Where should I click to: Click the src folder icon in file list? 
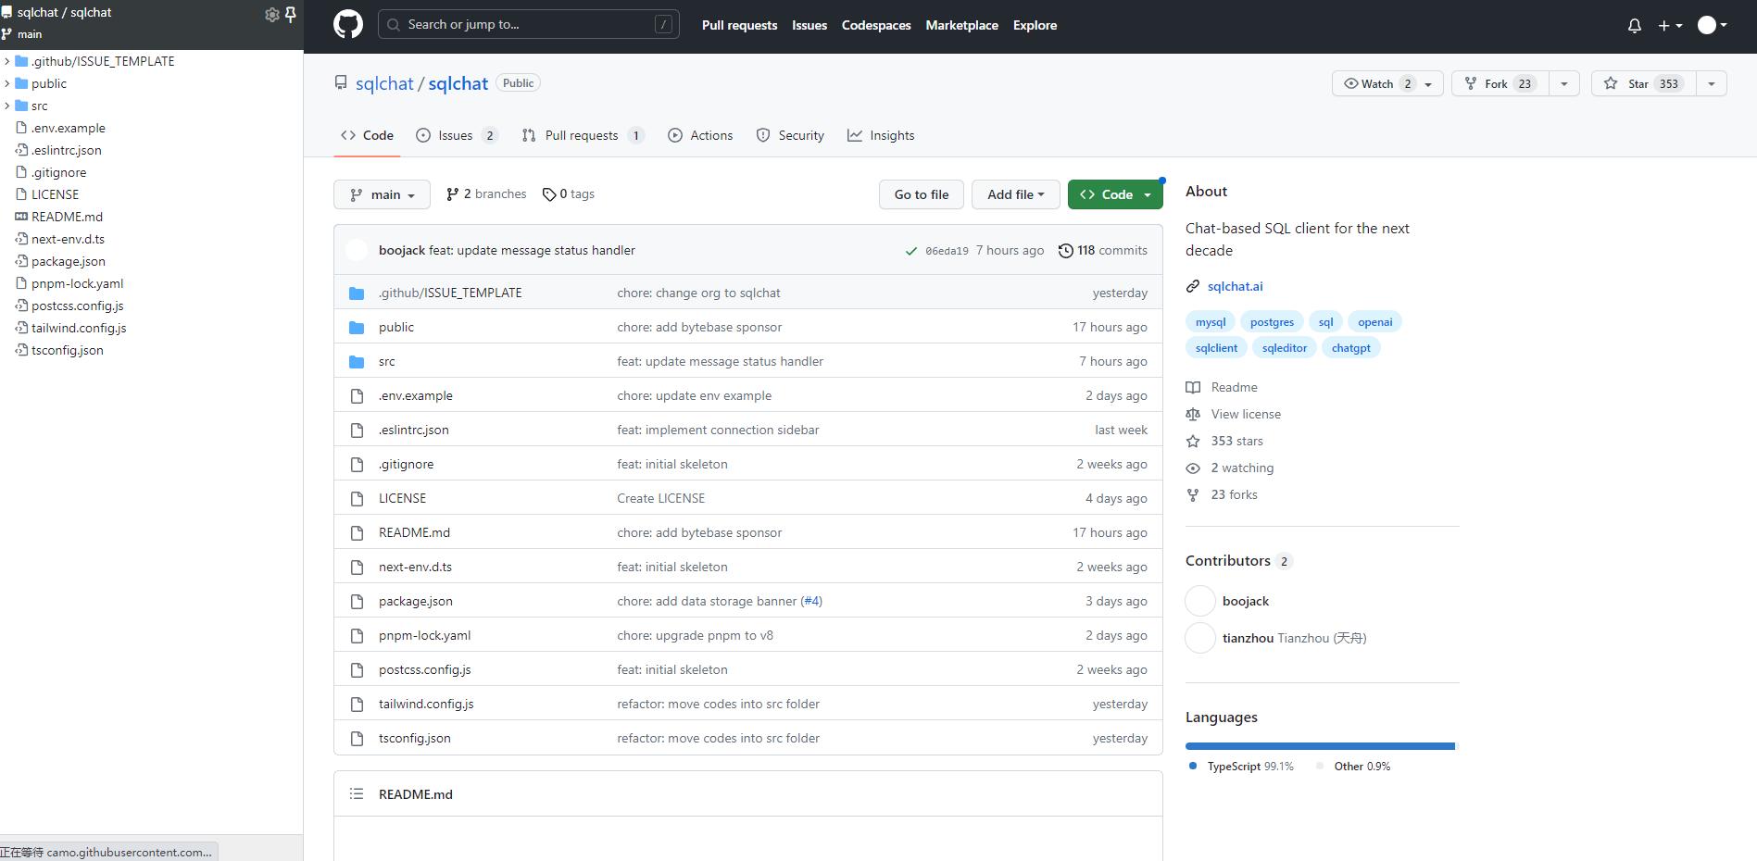(x=357, y=362)
